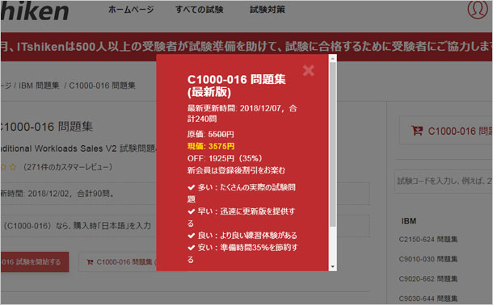Click the 試験コードを入力 search field
The image size is (493, 305).
444,181
